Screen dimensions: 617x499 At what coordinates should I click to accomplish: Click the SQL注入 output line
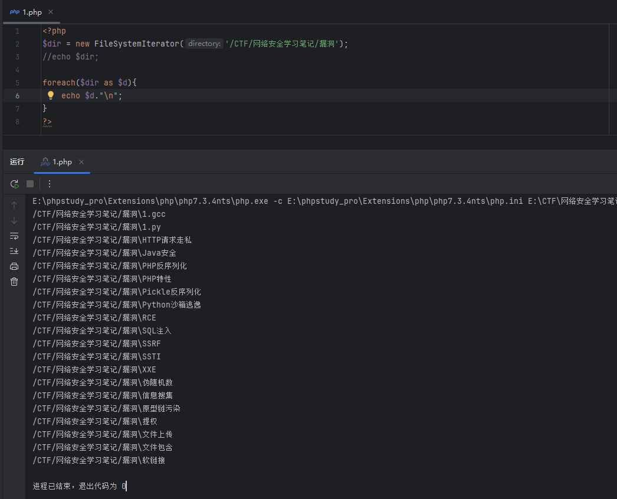click(x=102, y=331)
